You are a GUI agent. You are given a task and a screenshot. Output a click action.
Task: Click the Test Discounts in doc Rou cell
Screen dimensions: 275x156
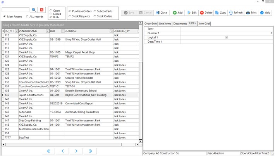click(34, 129)
